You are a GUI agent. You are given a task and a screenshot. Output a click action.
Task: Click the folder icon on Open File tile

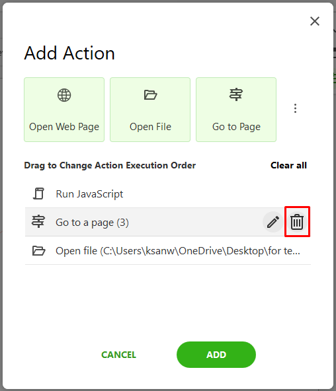click(x=150, y=94)
